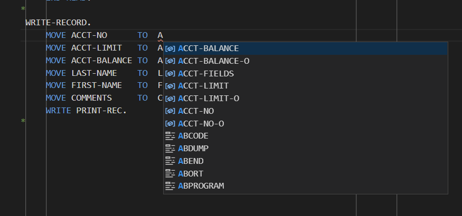This screenshot has width=462, height=216.
Task: Click the keyword icon beside ABCODE
Action: (x=170, y=136)
